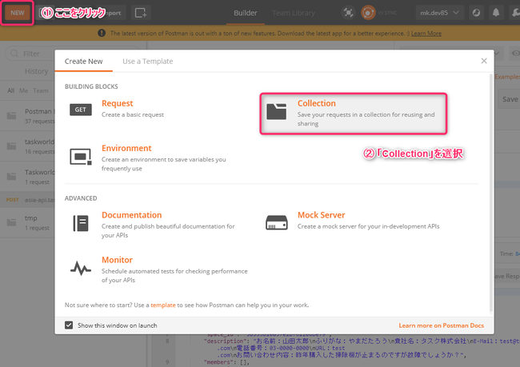Switch to the Builder tab

(x=246, y=13)
